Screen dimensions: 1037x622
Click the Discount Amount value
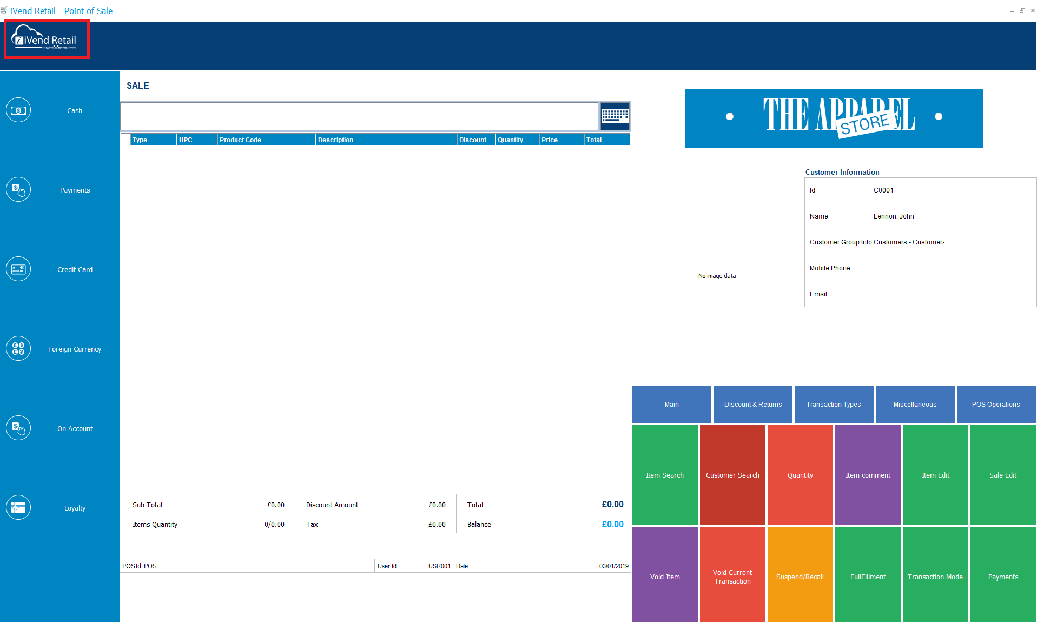click(x=437, y=505)
